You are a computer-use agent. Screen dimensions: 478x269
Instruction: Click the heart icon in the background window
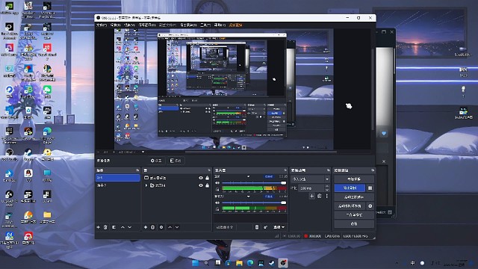(384, 133)
